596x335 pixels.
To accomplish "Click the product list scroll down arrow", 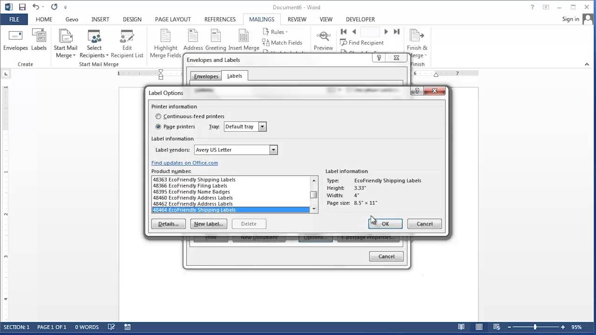I will pos(314,209).
